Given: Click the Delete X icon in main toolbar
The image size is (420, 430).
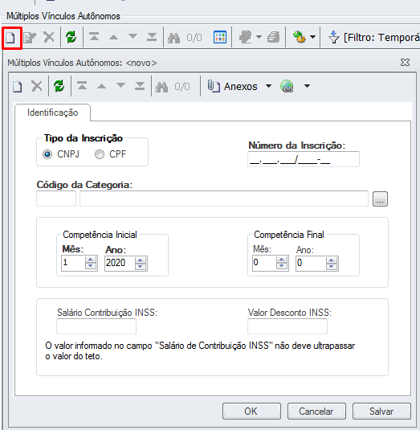Looking at the screenshot, I should coord(49,37).
